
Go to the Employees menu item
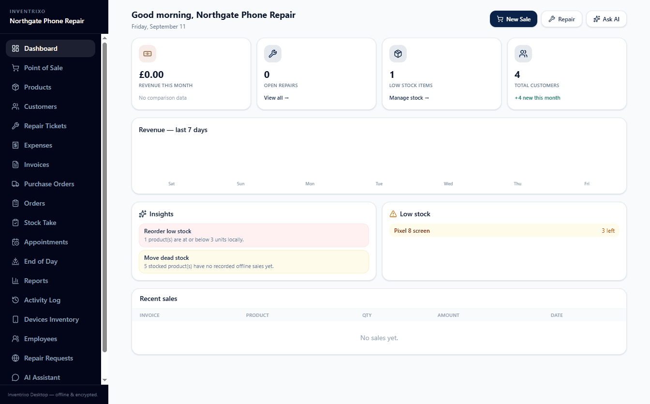tap(50, 339)
